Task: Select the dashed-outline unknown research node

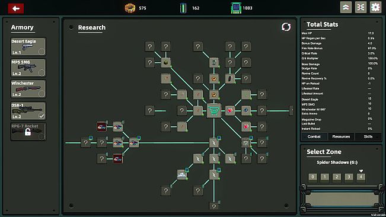Action: click(245, 143)
